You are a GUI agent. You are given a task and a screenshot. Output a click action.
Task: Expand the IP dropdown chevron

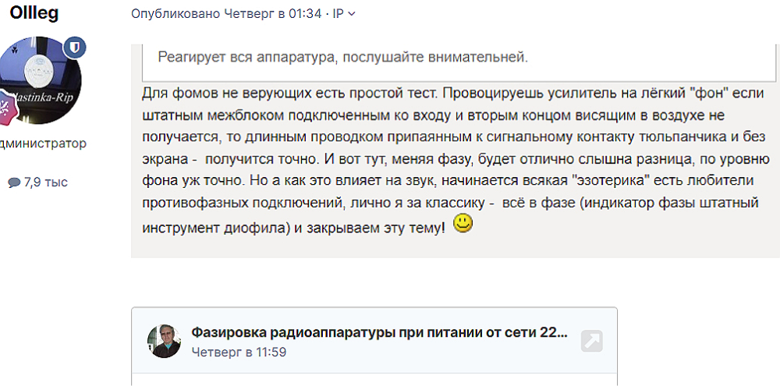pos(352,14)
